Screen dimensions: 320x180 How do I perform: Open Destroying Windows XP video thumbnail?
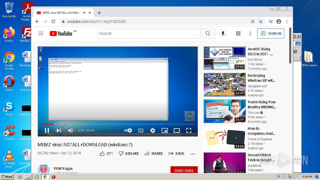point(225,84)
